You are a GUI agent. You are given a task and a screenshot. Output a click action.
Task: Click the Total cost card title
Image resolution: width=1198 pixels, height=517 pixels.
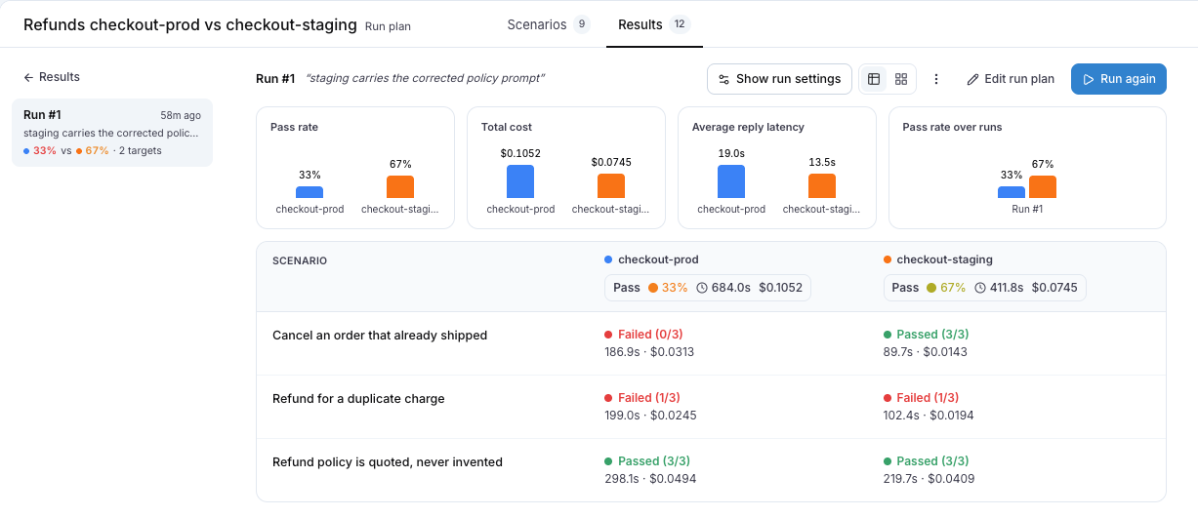(507, 127)
